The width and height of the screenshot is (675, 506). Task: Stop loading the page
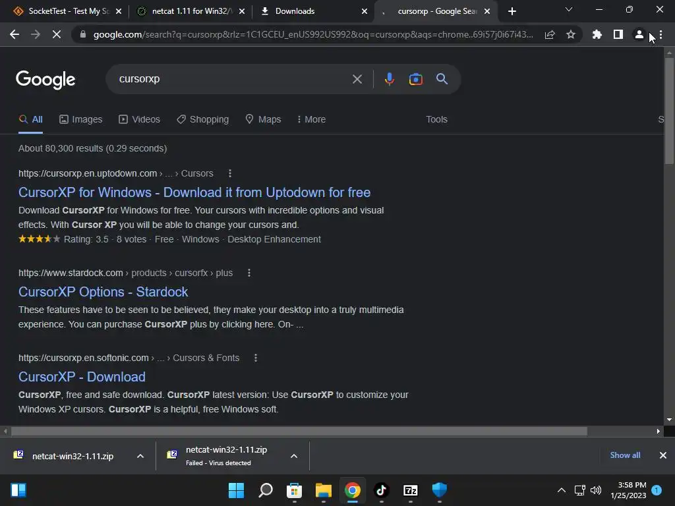pos(57,34)
